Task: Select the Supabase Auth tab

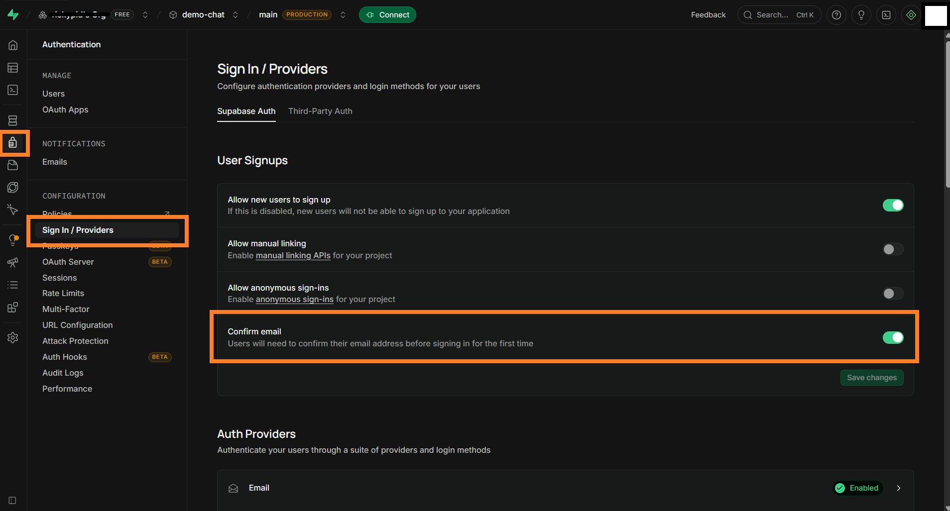Action: tap(246, 111)
